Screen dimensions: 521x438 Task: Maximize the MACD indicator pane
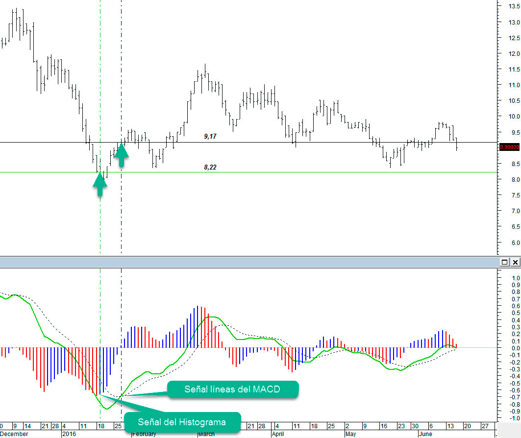pos(504,262)
